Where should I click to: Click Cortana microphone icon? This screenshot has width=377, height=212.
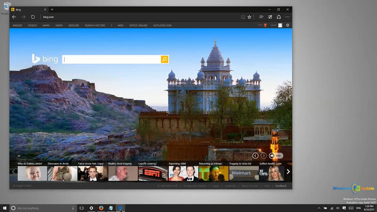(x=73, y=208)
